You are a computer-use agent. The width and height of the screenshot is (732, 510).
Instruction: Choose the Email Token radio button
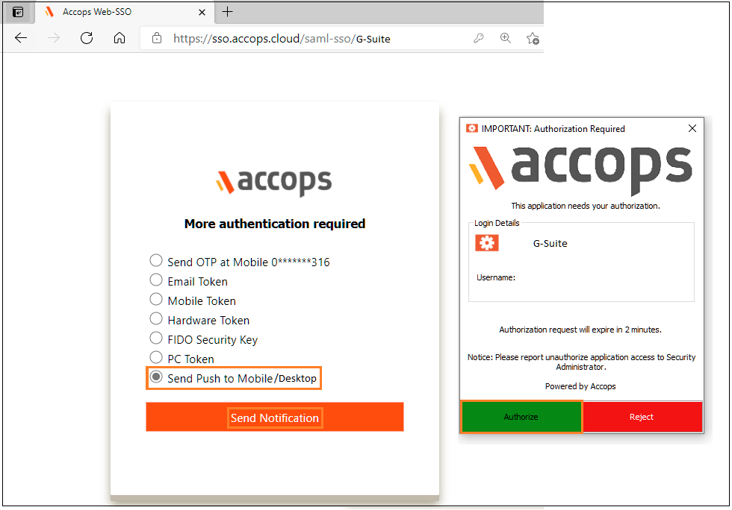click(156, 280)
